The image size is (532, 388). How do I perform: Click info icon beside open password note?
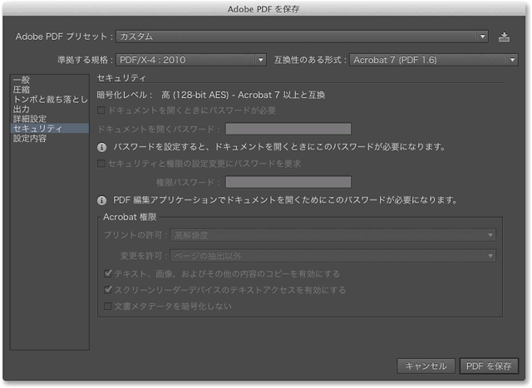coord(102,147)
